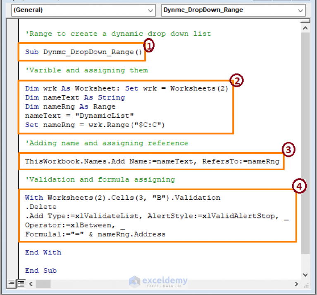Switch to Full Module View icon
The height and width of the screenshot is (295, 317).
21,283
